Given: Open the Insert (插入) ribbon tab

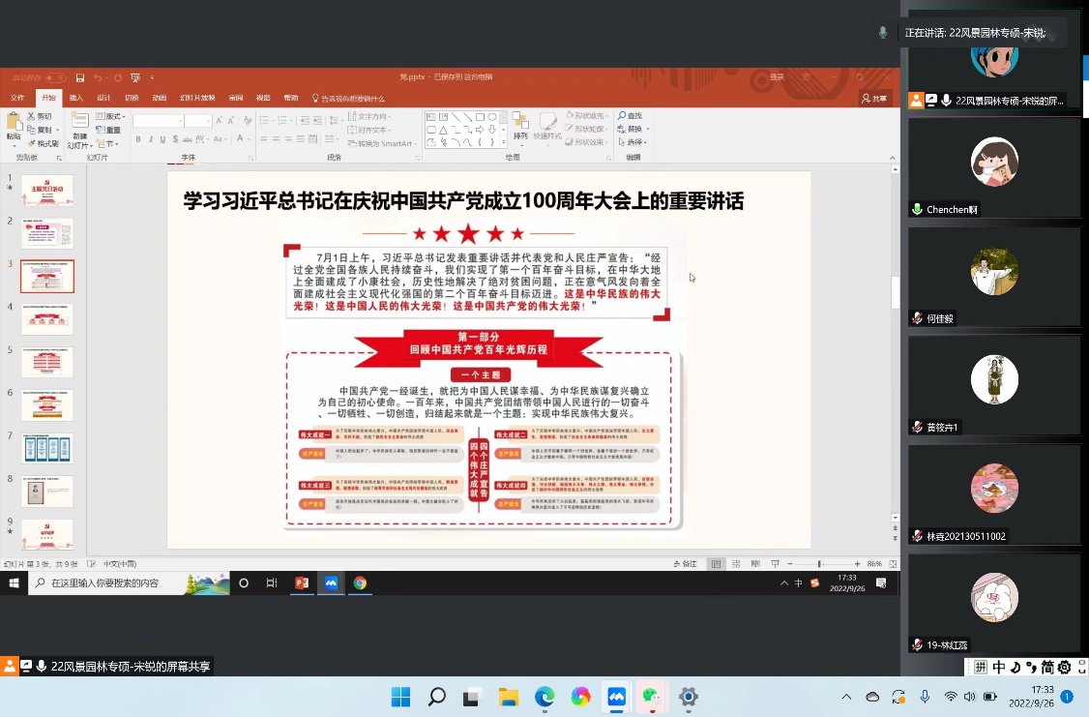Looking at the screenshot, I should pyautogui.click(x=76, y=98).
